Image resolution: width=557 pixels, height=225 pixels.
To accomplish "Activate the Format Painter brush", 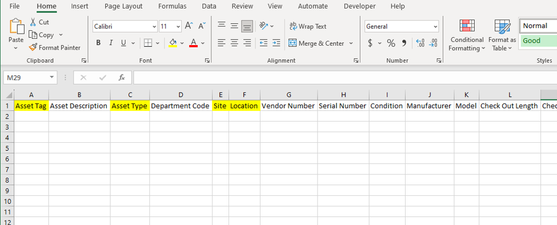I will (33, 47).
